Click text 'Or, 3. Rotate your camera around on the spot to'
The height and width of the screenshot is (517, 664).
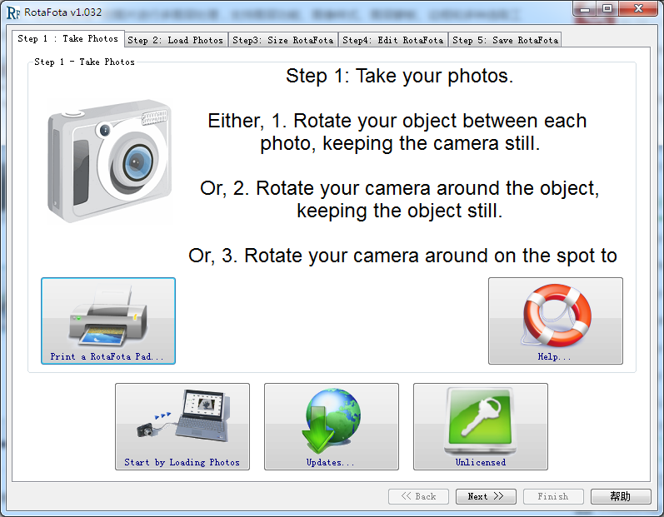[402, 256]
